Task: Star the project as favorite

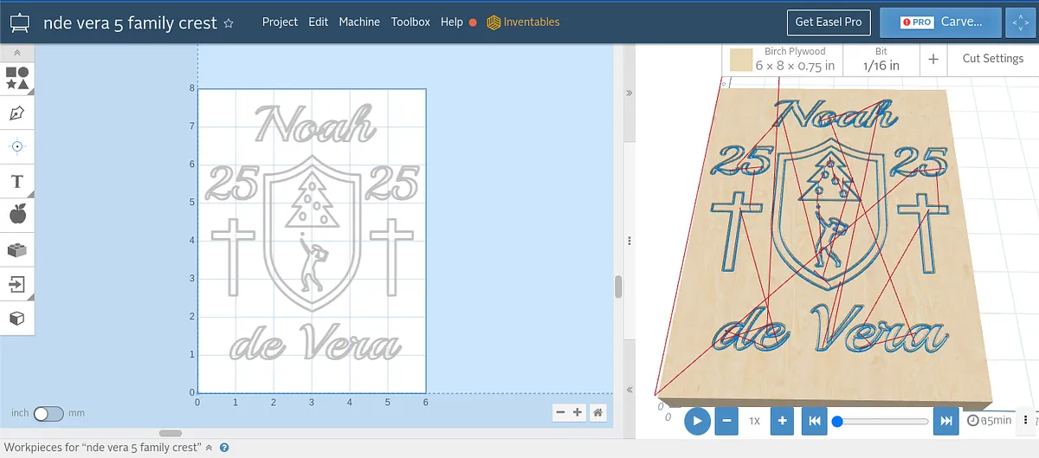Action: 229,23
